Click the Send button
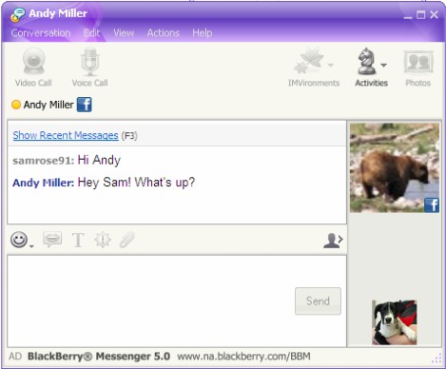The width and height of the screenshot is (446, 369). tap(318, 301)
